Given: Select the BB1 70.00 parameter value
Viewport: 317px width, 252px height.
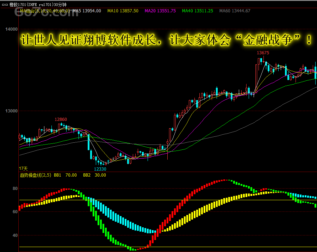Looking at the screenshot, I should (x=65, y=175).
